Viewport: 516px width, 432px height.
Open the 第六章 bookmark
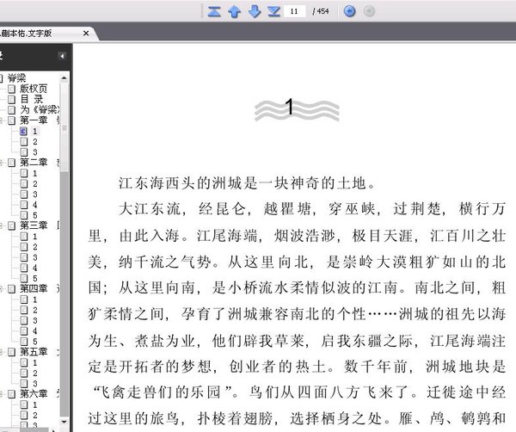[34, 394]
